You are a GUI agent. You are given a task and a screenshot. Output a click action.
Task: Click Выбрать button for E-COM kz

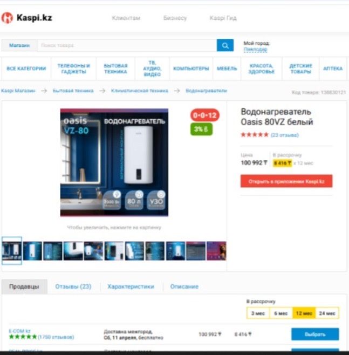(315, 334)
